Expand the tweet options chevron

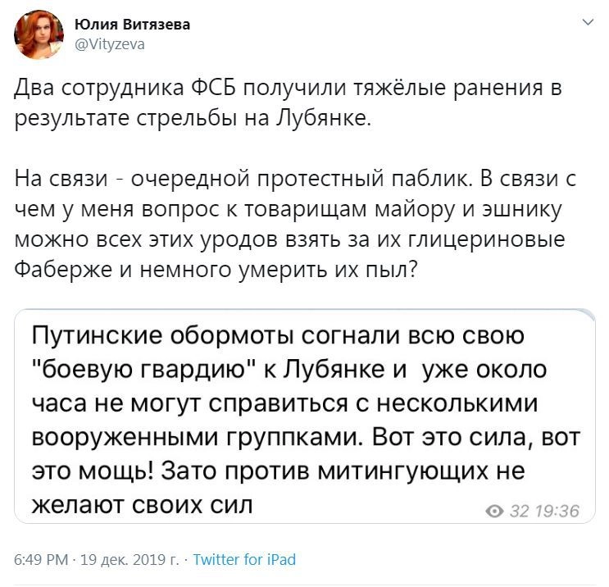point(585,23)
